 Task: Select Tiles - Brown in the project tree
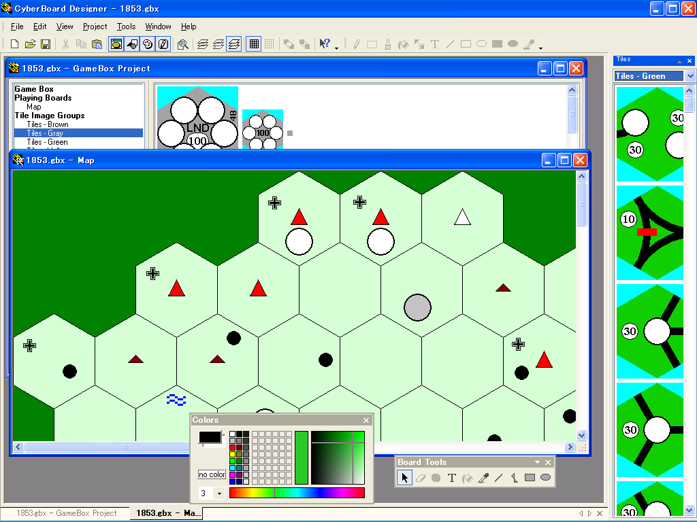(48, 124)
